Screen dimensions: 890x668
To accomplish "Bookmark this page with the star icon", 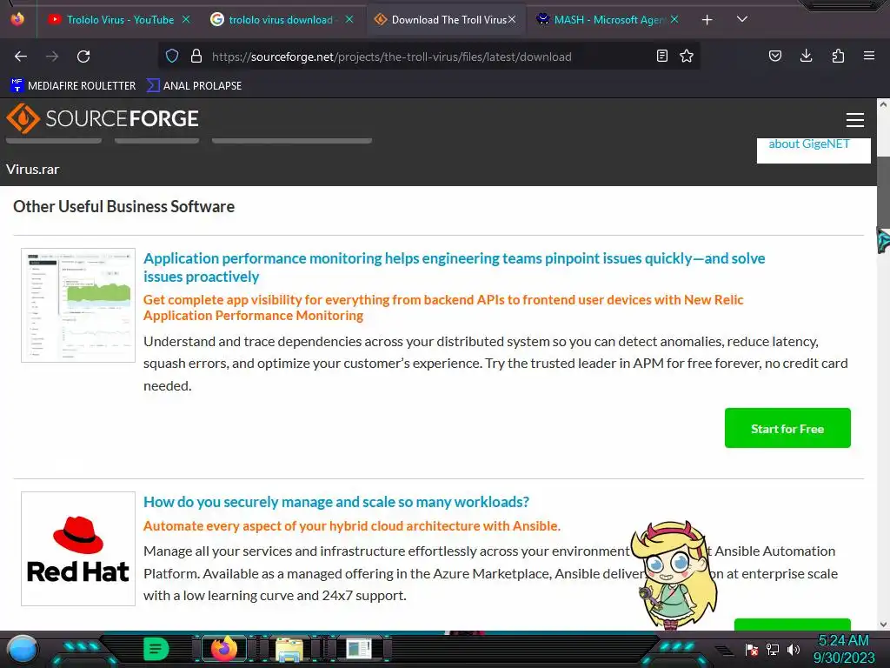I will click(x=687, y=57).
